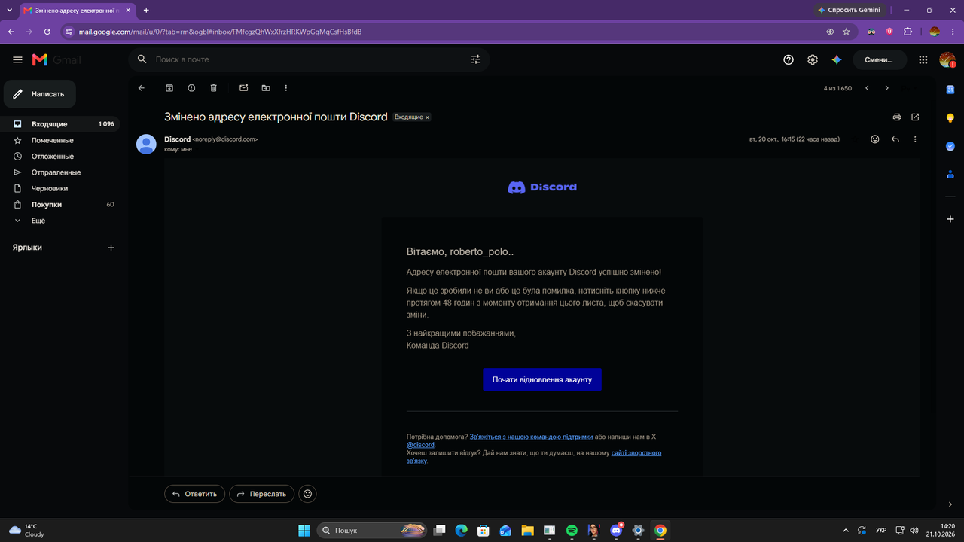Click the Ответить button below the email
Screen dimensions: 964x542
click(194, 494)
